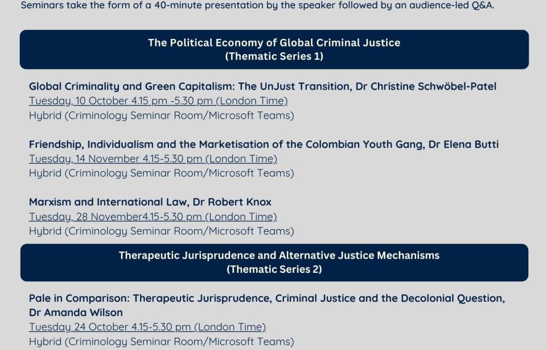Click the (Thematic Series 1) subtitle
Viewport: 547px width, 350px height.
coord(274,56)
